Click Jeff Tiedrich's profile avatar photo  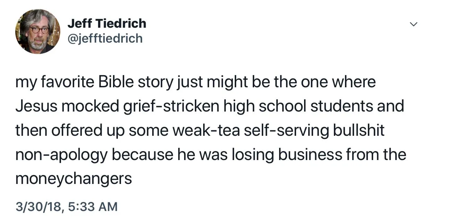pos(37,32)
